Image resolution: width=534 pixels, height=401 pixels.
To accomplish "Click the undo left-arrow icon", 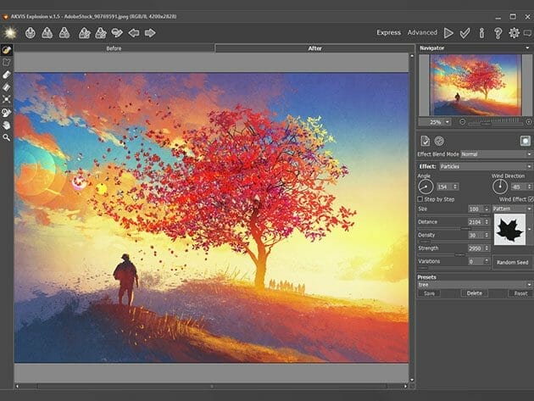I will tap(133, 33).
